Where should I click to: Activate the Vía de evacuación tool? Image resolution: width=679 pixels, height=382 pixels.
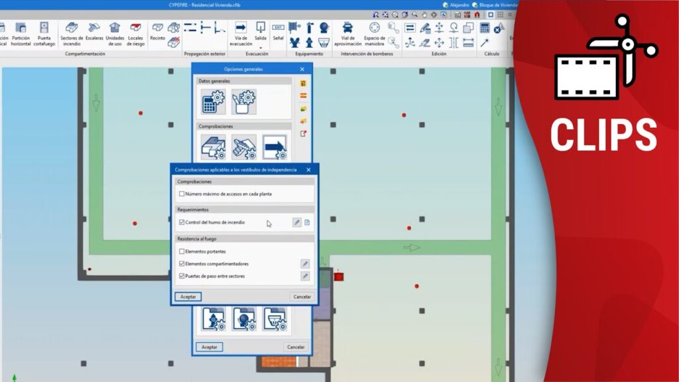[241, 33]
